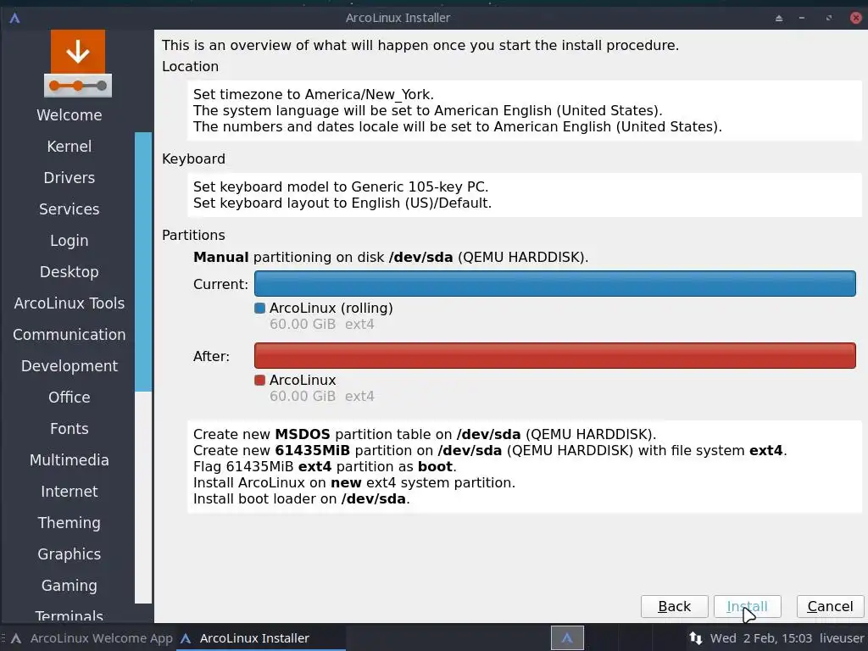The height and width of the screenshot is (651, 868).
Task: Open the Services step
Action: click(70, 209)
